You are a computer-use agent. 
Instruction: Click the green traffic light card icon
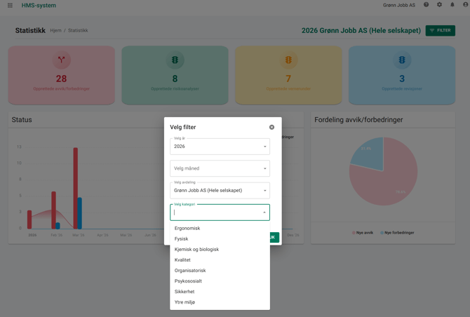click(175, 60)
